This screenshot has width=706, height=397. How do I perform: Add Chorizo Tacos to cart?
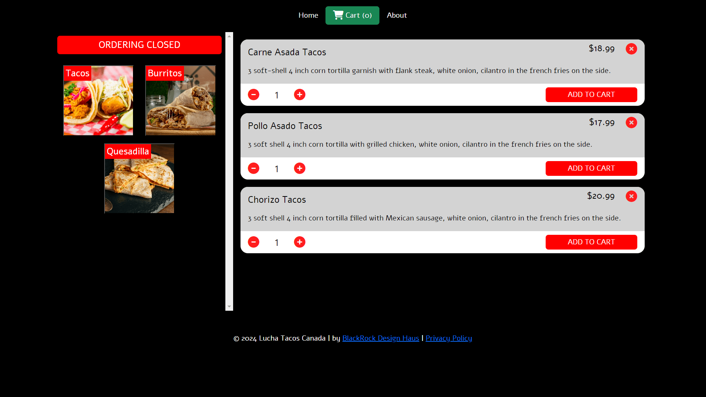coord(591,242)
